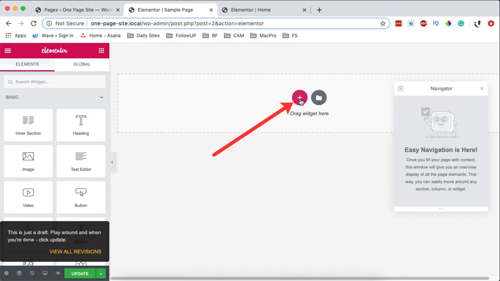Image resolution: width=500 pixels, height=281 pixels.
Task: Open the template library folder button
Action: click(319, 98)
